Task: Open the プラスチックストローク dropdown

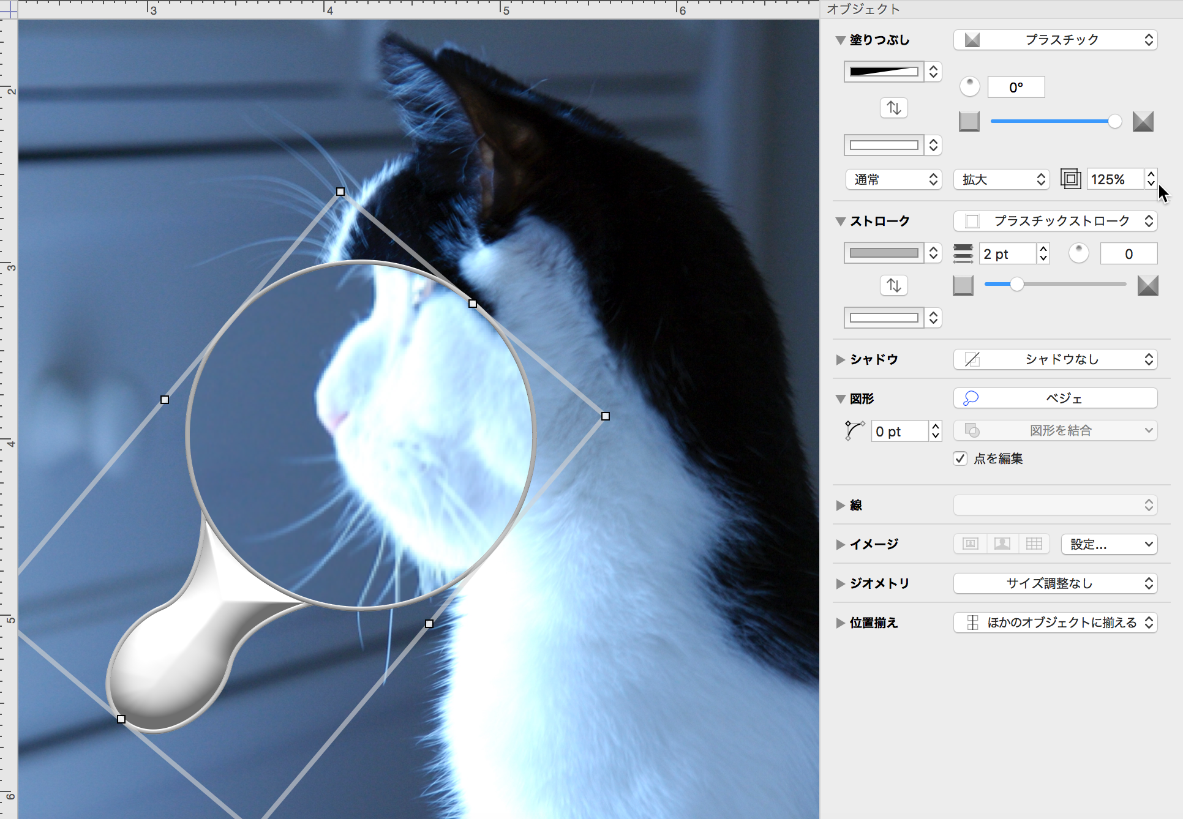Action: 1055,221
